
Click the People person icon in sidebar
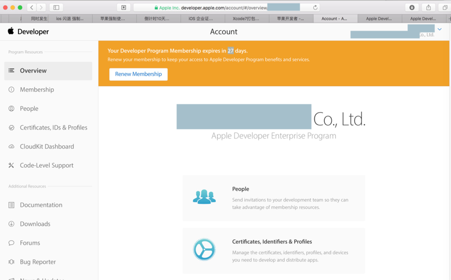pos(11,108)
